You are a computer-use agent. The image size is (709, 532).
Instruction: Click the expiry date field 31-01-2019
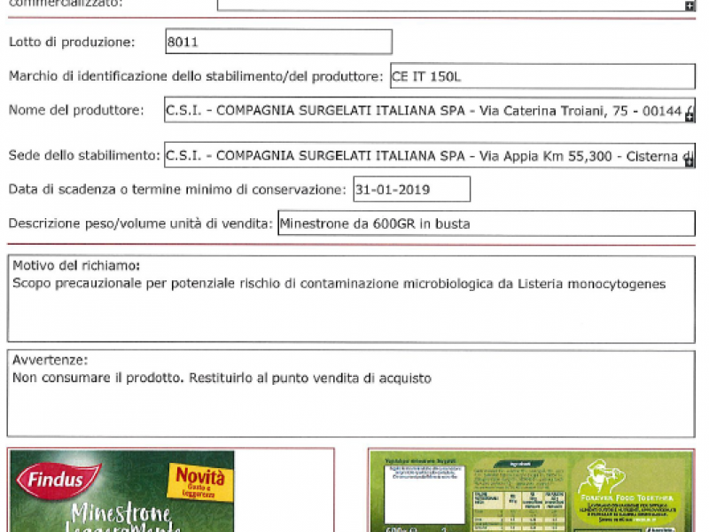(411, 189)
